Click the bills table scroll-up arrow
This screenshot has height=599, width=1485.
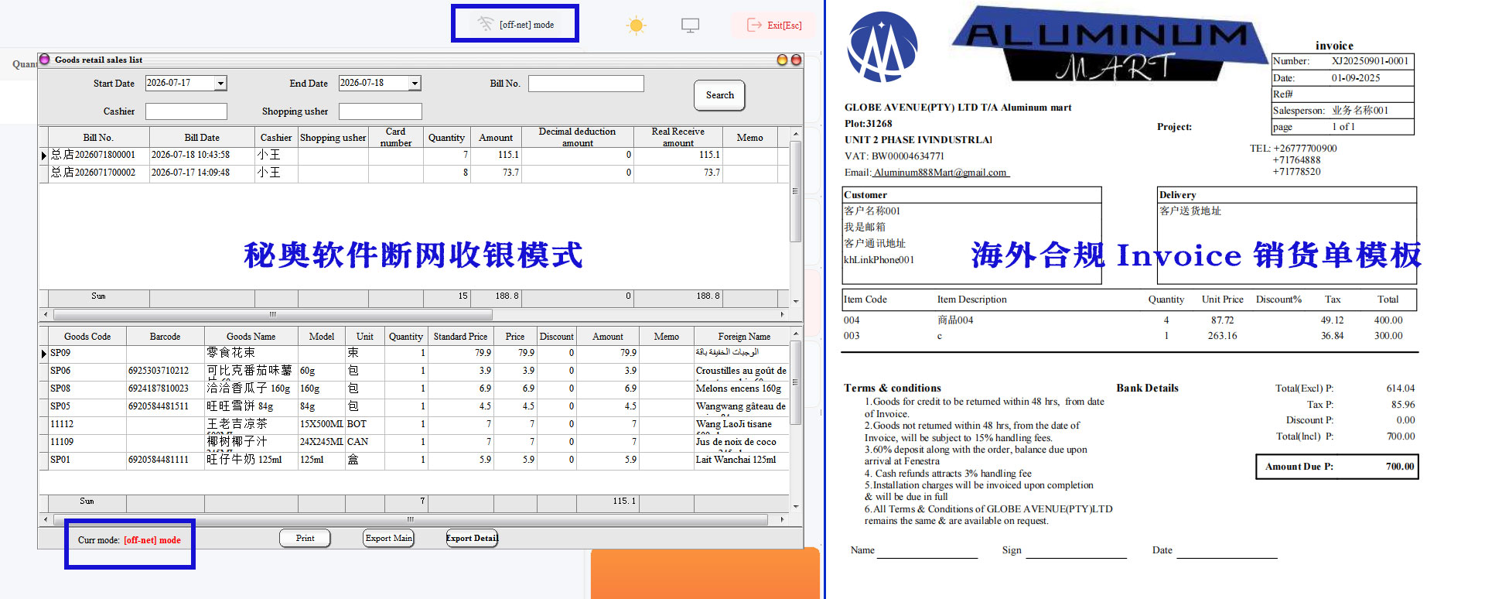click(x=795, y=134)
